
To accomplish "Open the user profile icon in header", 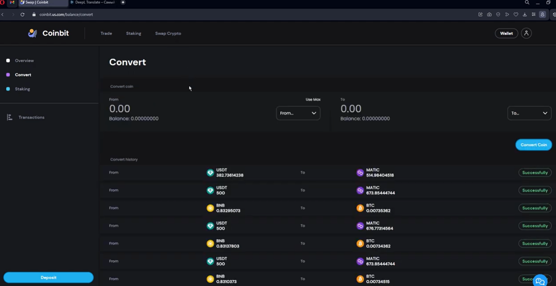I will click(x=526, y=33).
